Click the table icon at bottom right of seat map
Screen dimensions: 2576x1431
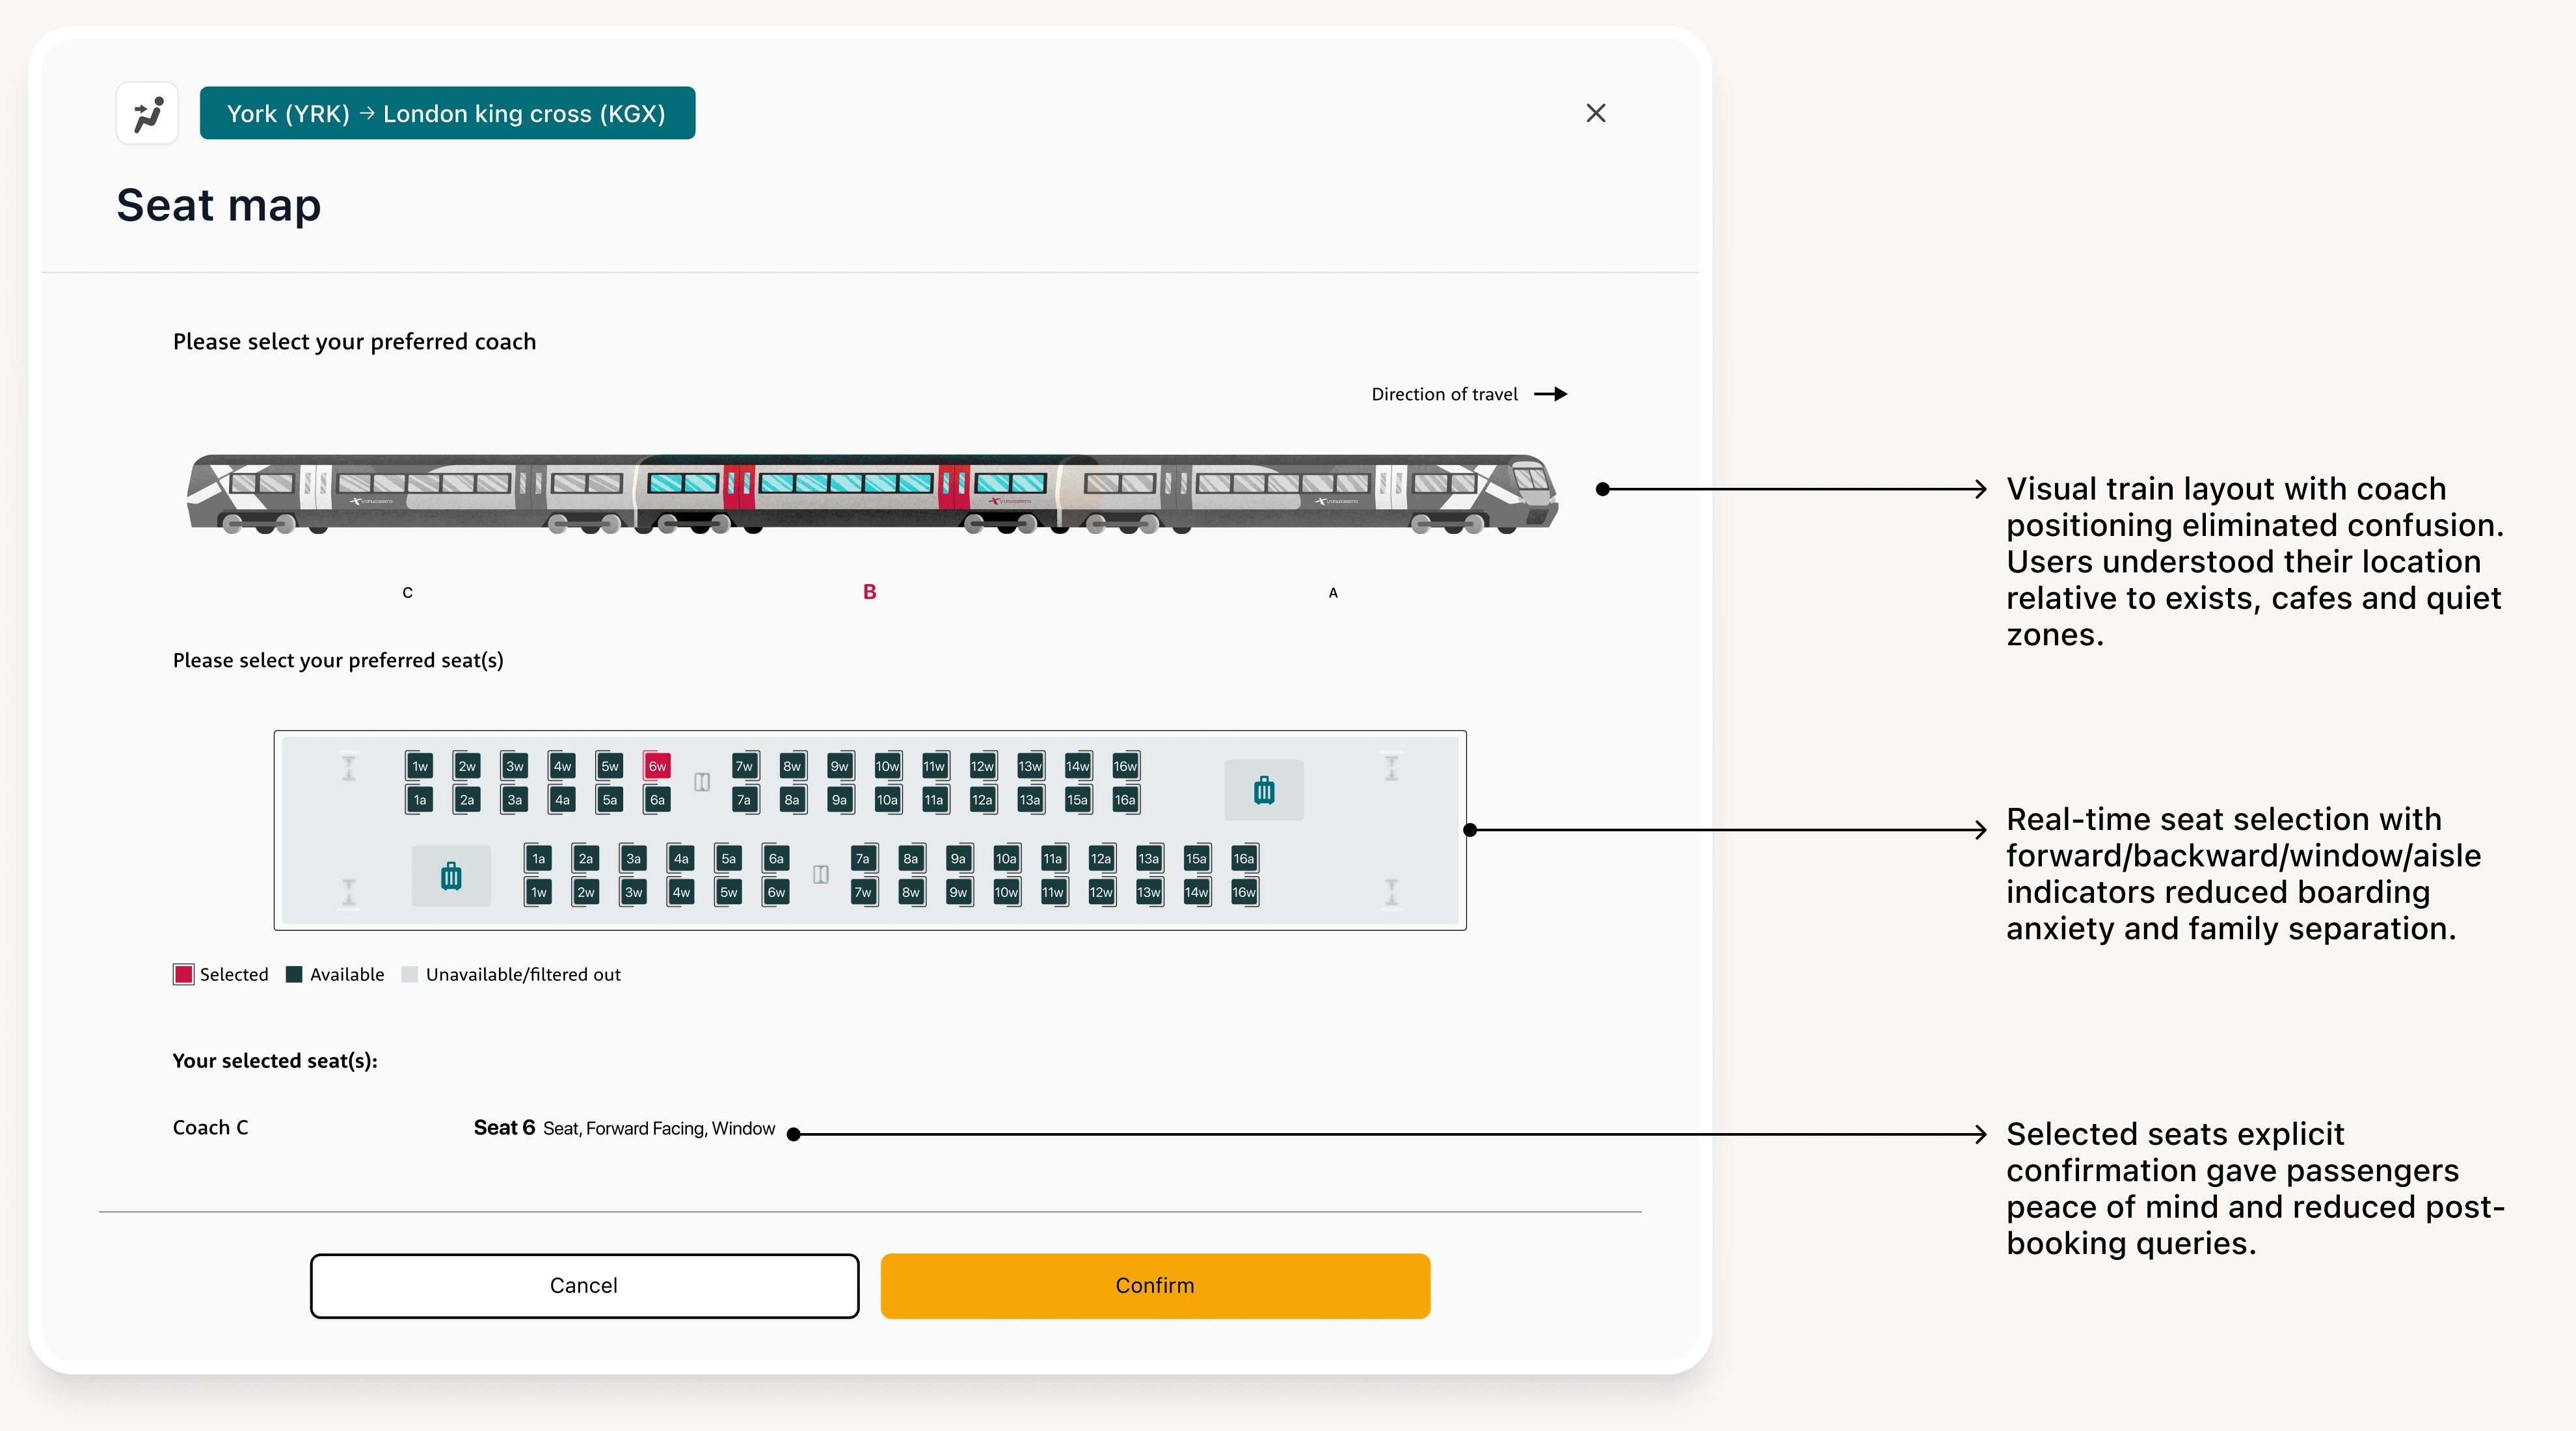[1392, 891]
